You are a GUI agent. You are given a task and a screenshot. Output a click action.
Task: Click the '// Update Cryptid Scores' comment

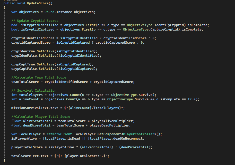tap(35, 21)
